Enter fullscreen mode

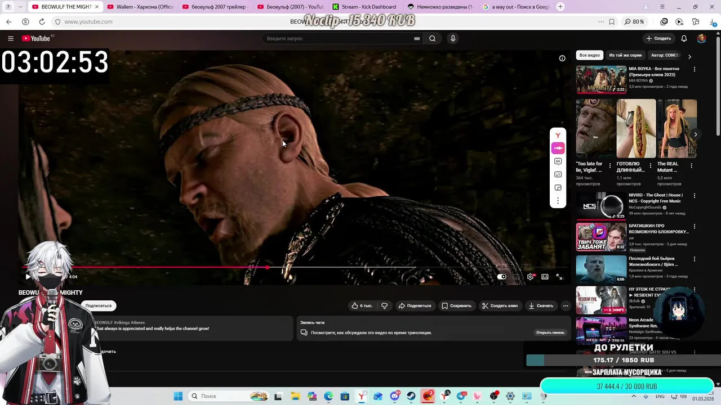[x=559, y=277]
